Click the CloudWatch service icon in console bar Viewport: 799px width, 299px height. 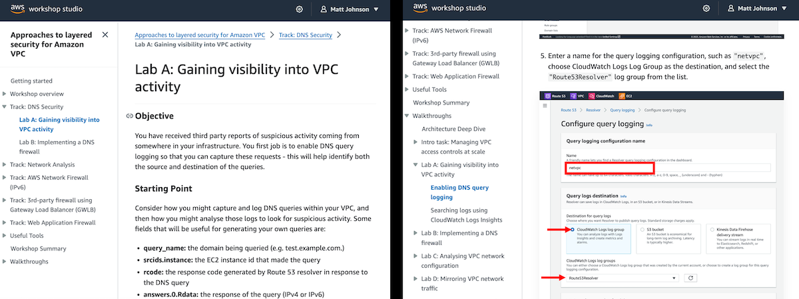tap(591, 96)
